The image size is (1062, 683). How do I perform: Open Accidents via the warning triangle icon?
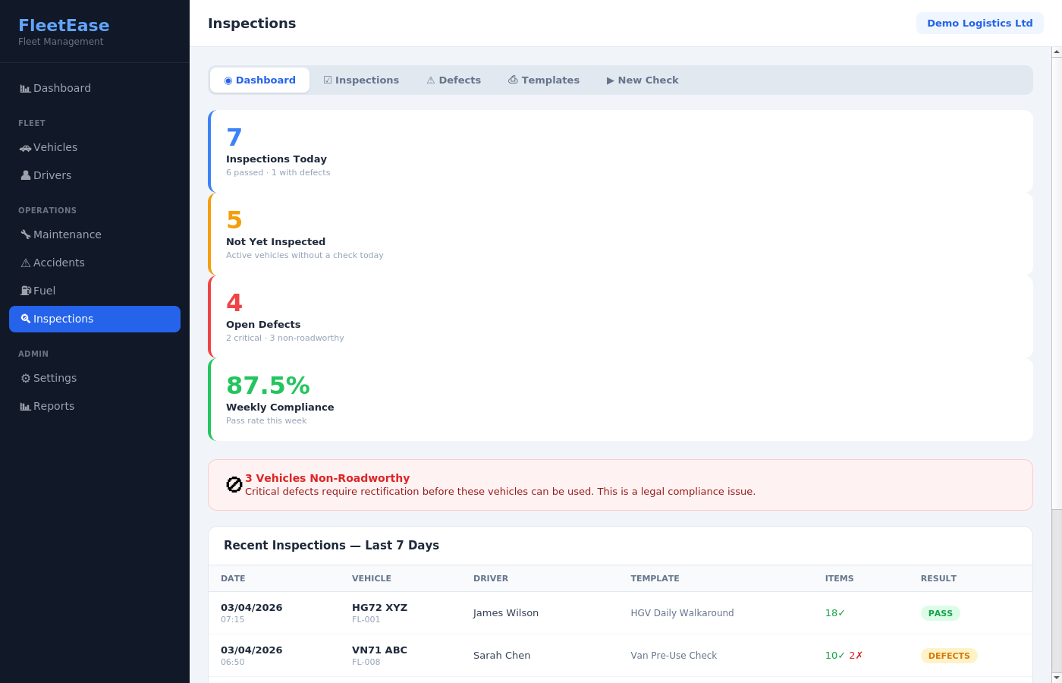pyautogui.click(x=25, y=262)
